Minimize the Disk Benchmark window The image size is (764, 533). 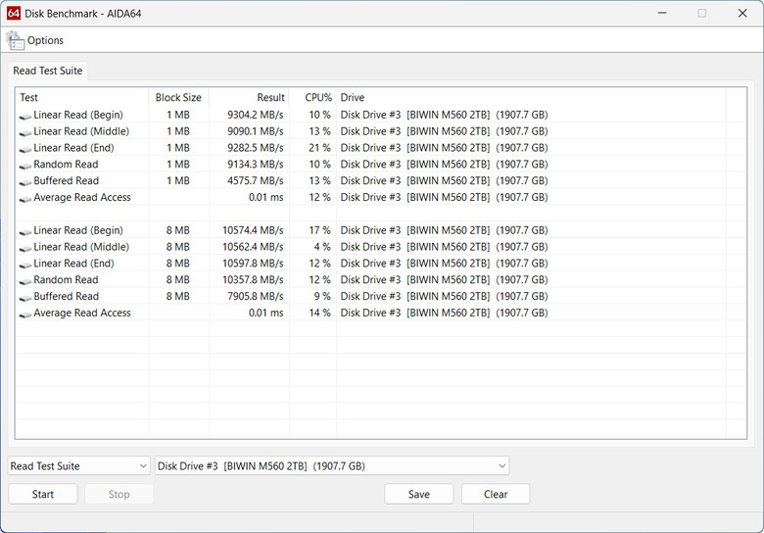tap(662, 13)
